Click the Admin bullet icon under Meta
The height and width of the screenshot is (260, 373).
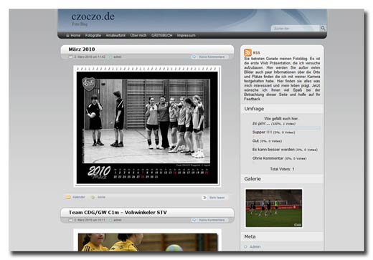click(245, 246)
